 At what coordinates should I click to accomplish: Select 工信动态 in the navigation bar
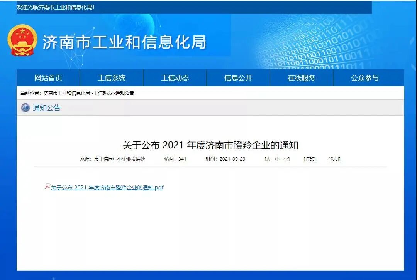[175, 78]
